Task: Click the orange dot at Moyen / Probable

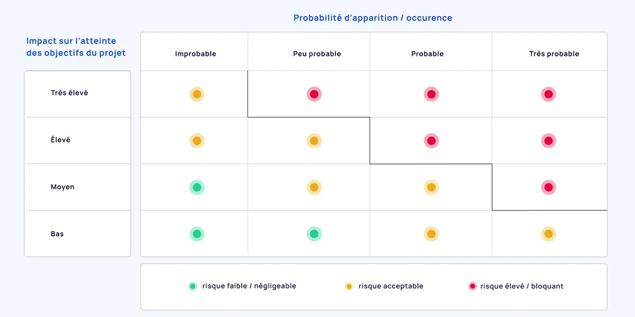Action: point(431,187)
